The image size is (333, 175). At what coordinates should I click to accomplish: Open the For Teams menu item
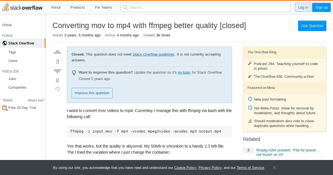(x=104, y=7)
